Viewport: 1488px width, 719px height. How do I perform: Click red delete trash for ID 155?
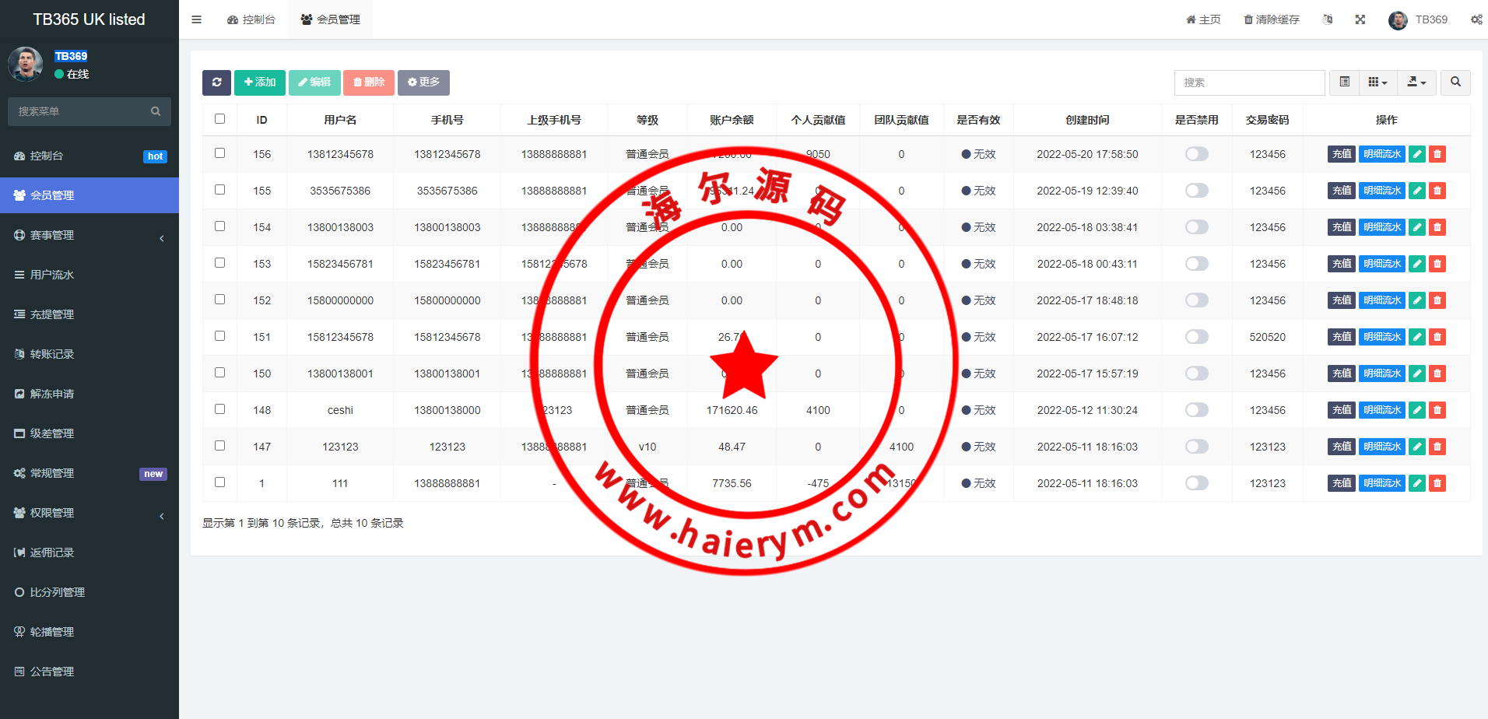(x=1437, y=191)
